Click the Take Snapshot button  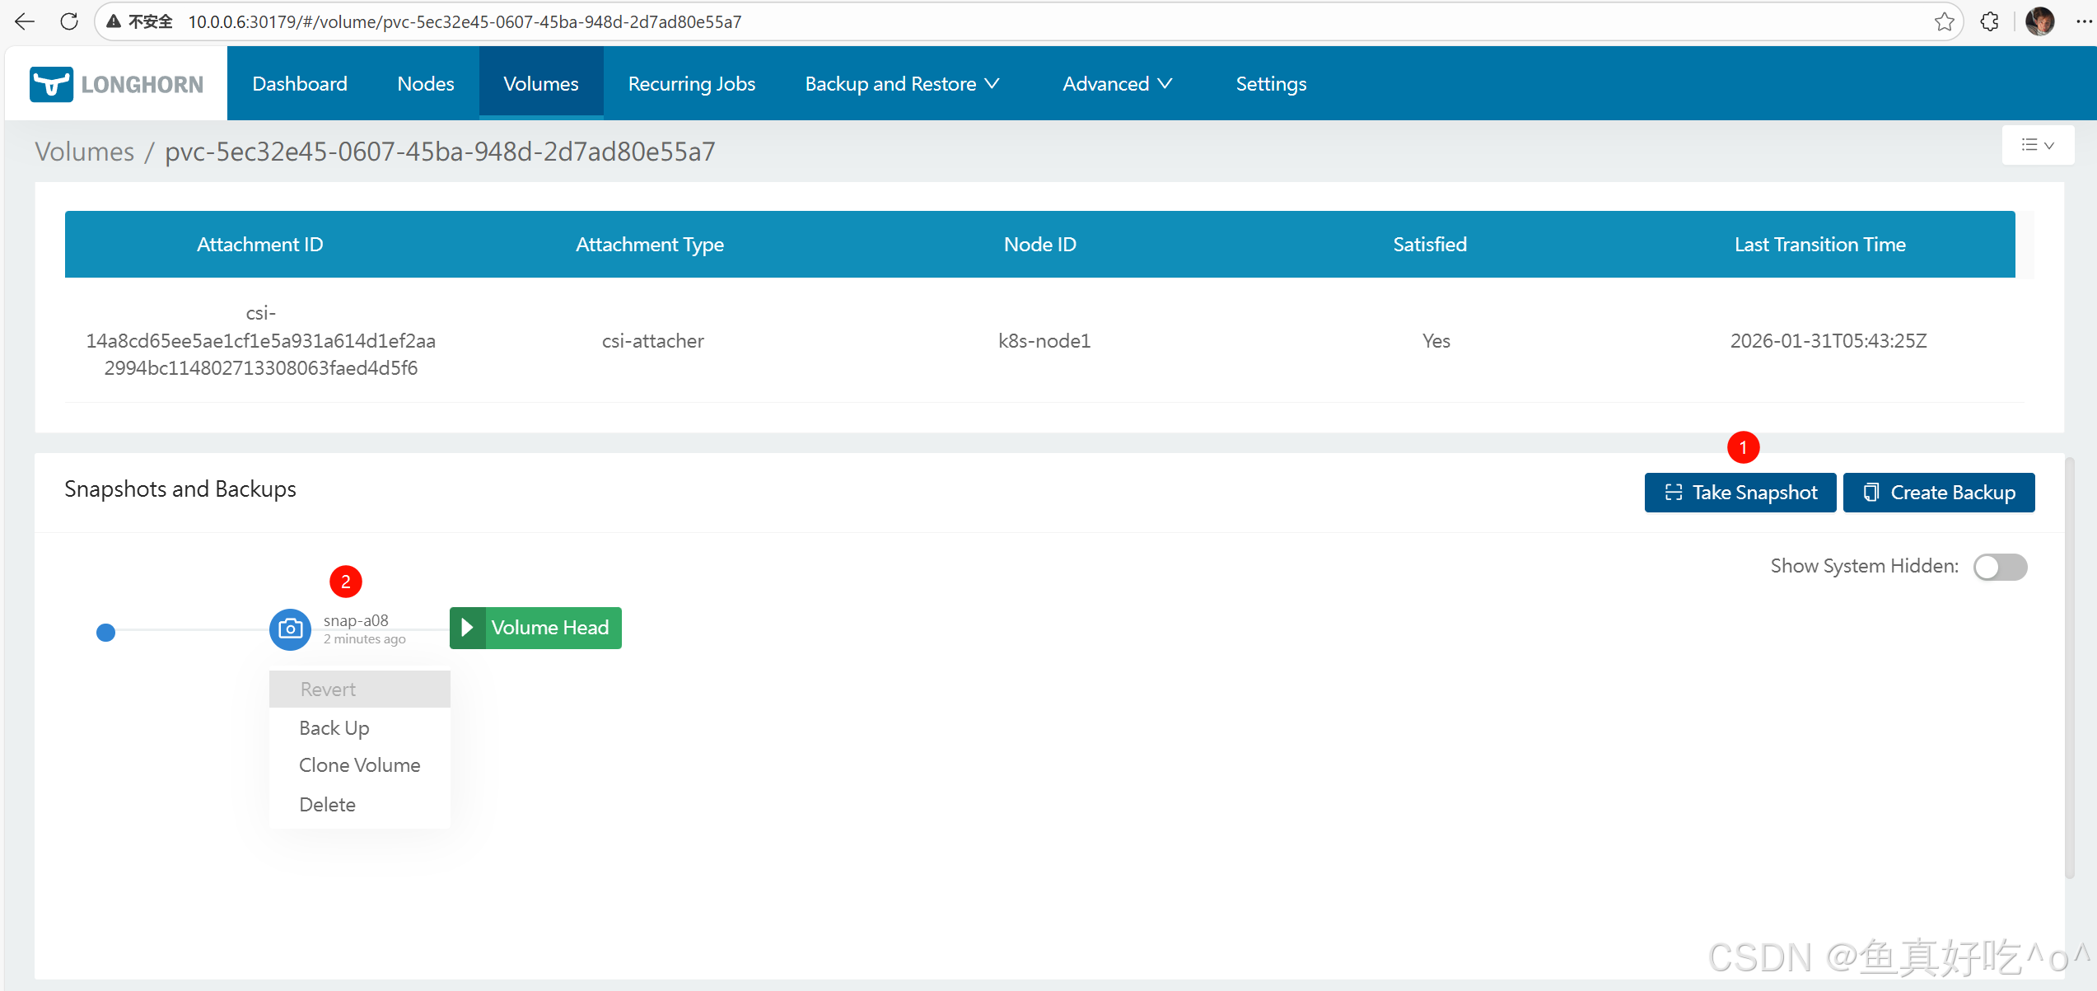coord(1740,493)
